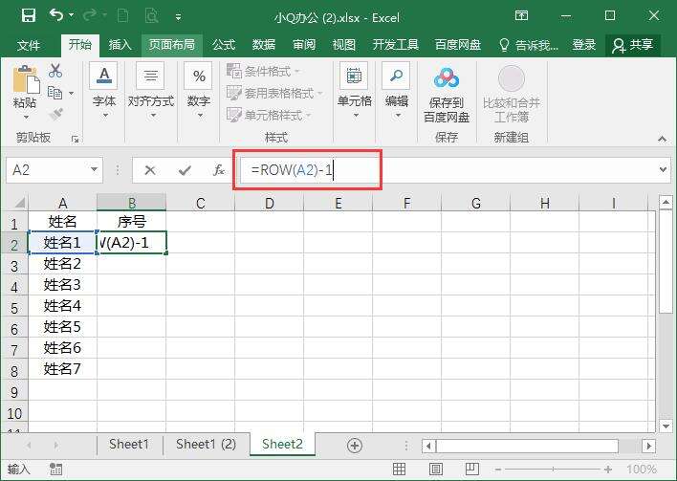Click cell A1 containing 姓名
The height and width of the screenshot is (481, 677).
tap(62, 222)
